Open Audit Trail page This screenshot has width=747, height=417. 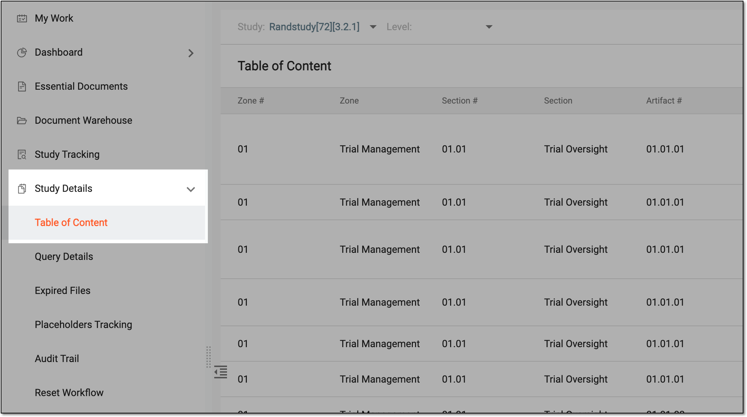pos(57,359)
